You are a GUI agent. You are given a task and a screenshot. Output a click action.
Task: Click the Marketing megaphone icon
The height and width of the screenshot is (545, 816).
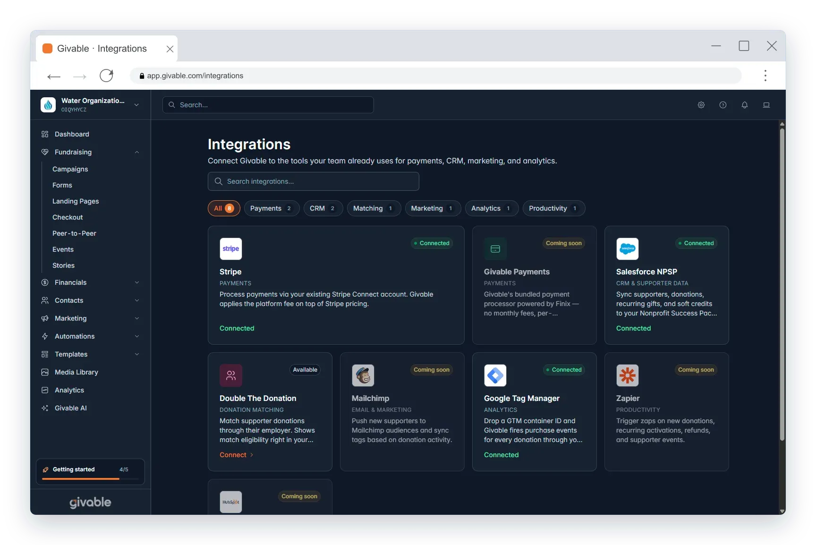45,318
